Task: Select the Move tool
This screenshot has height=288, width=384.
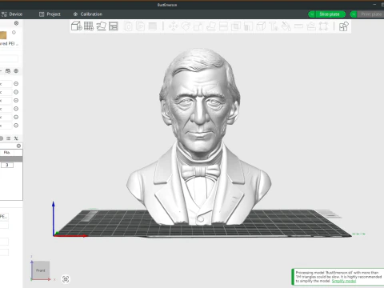Action: pos(174,26)
